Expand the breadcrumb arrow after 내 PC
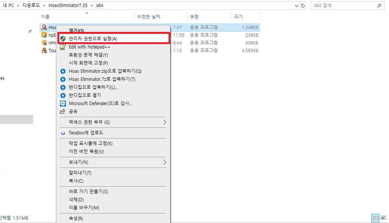Image resolution: width=389 pixels, height=223 pixels. coord(18,6)
